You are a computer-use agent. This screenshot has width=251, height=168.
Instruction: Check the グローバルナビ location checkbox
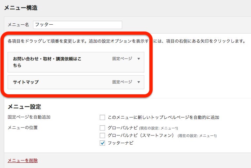pyautogui.click(x=102, y=128)
